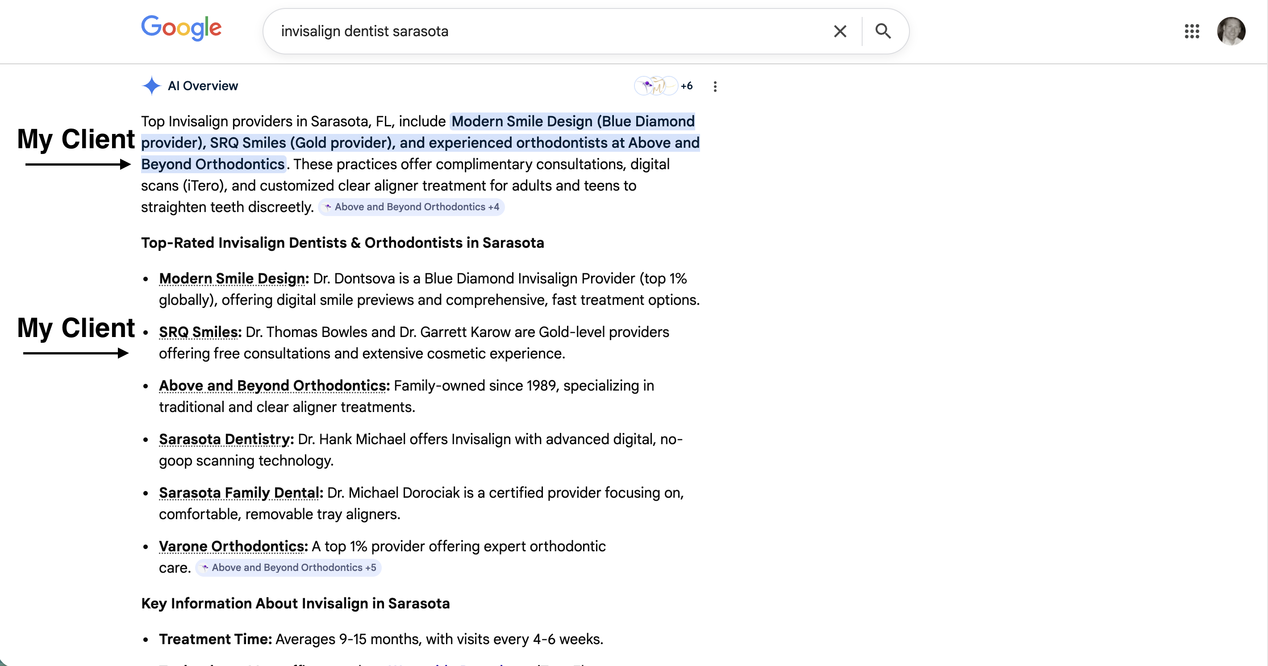
Task: Open the three-dot menu on AI Overview
Action: pyautogui.click(x=715, y=86)
